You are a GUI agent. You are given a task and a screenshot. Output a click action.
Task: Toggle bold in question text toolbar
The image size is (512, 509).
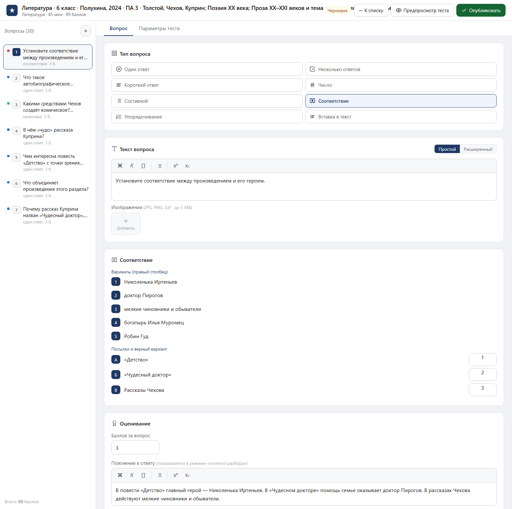(120, 166)
